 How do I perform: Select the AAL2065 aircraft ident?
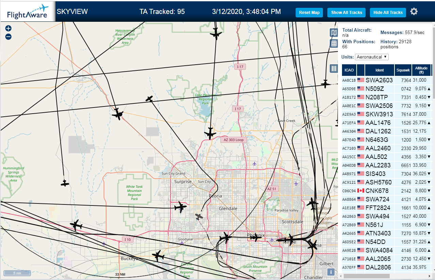pyautogui.click(x=378, y=259)
